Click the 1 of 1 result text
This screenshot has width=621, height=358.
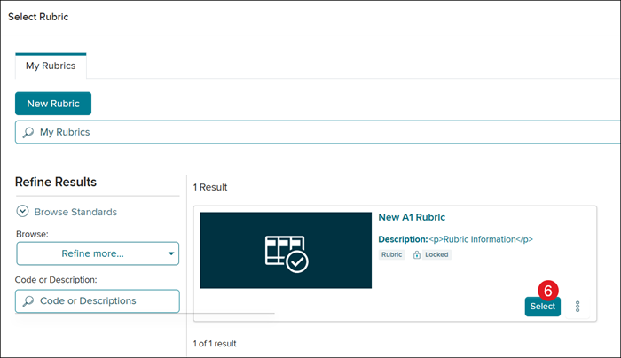coord(215,343)
